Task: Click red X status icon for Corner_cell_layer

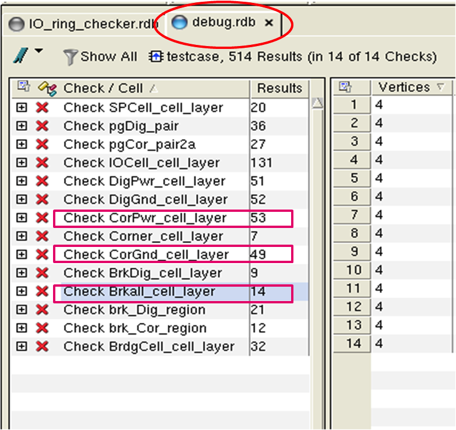Action: [42, 236]
